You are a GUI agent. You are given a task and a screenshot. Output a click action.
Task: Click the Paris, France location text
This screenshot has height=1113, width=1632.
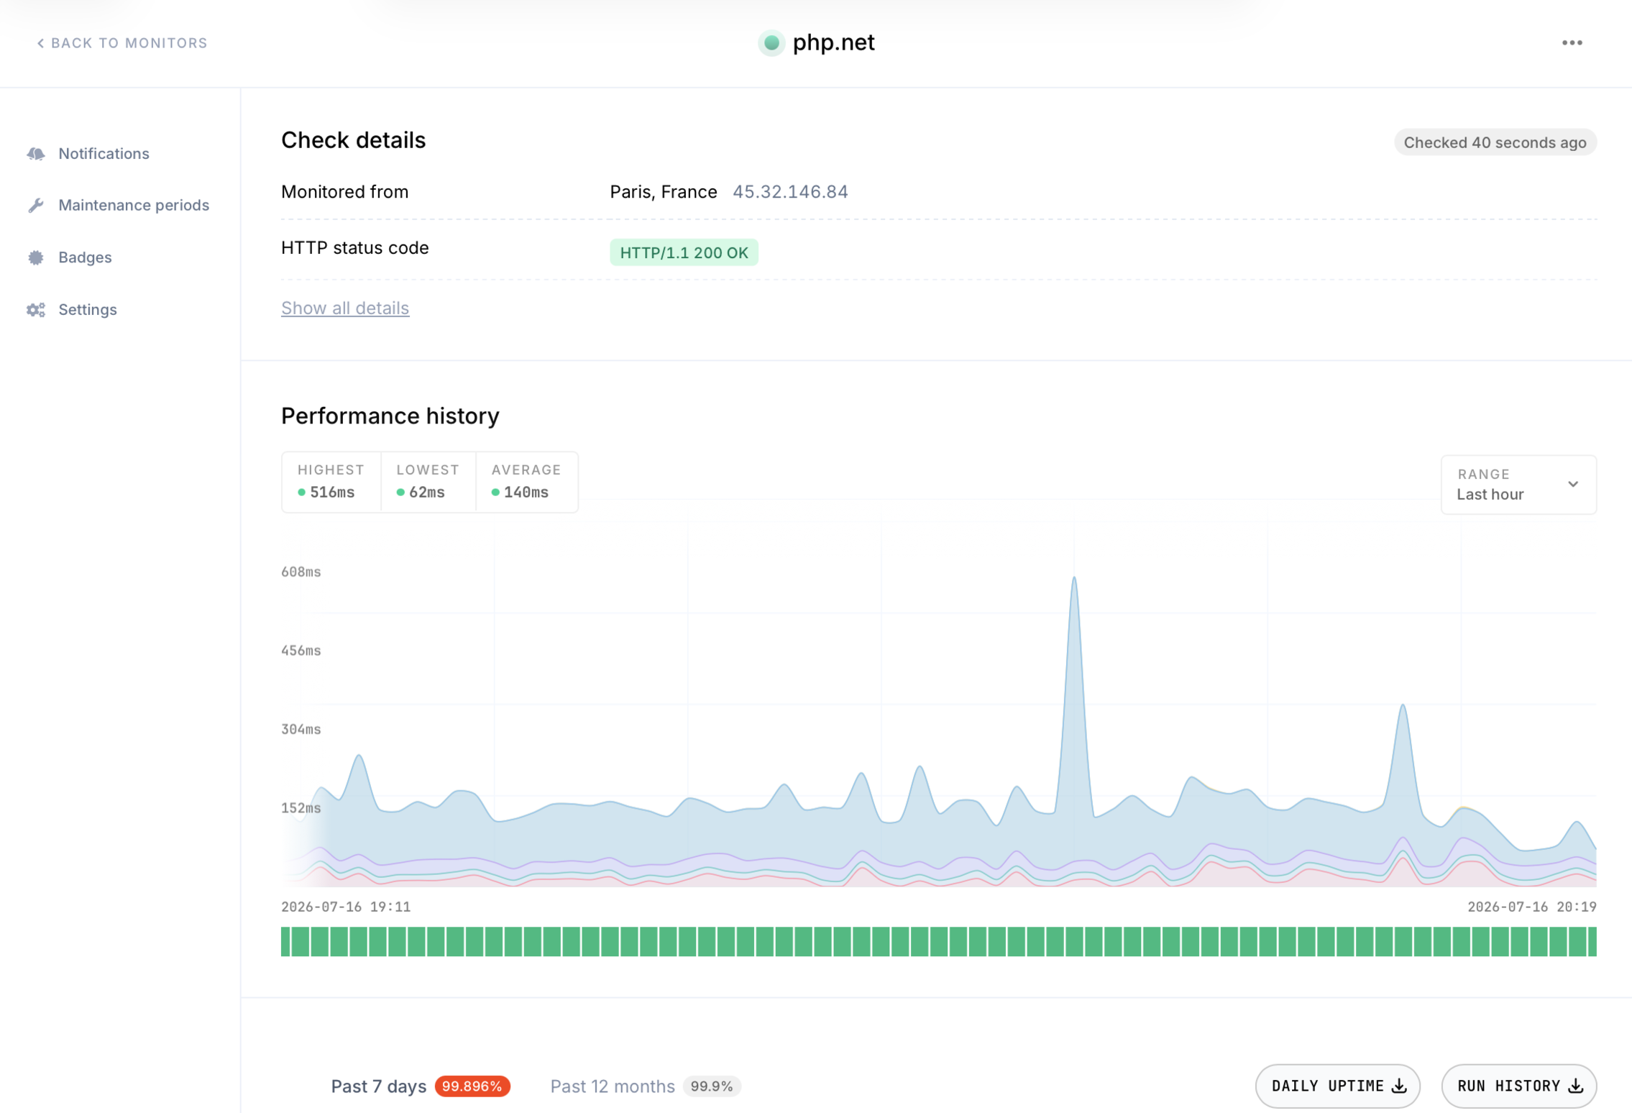[x=663, y=192]
